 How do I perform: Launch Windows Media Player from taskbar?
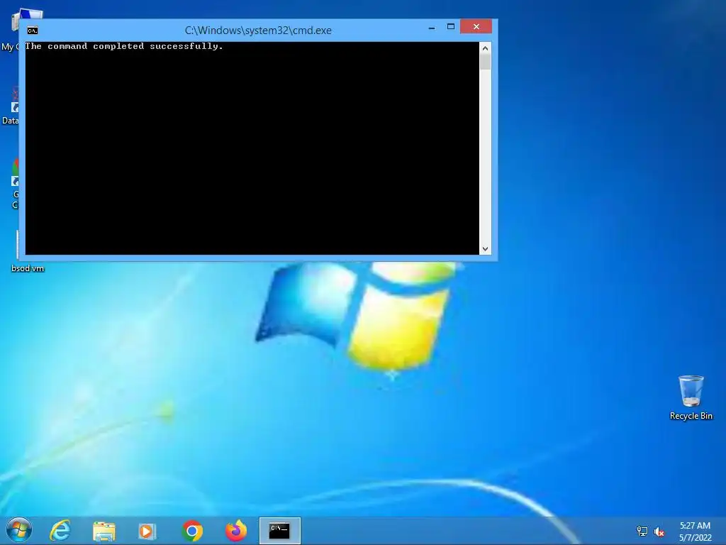click(x=147, y=531)
